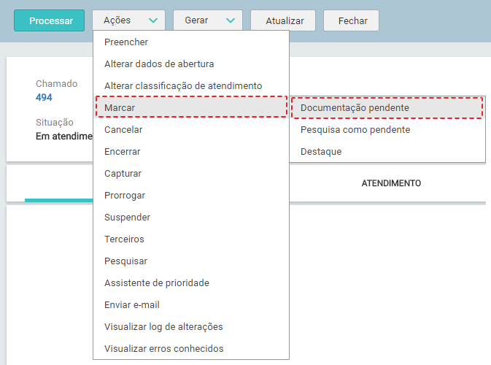Open the Ações dropdown
491x365 pixels.
(128, 20)
